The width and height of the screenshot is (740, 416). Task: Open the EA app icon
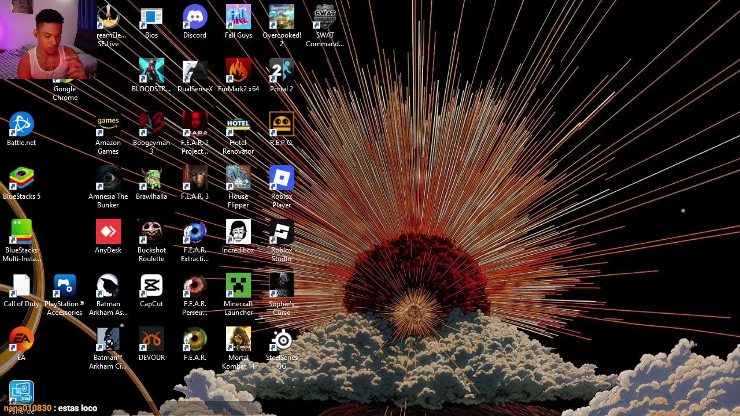point(21,345)
